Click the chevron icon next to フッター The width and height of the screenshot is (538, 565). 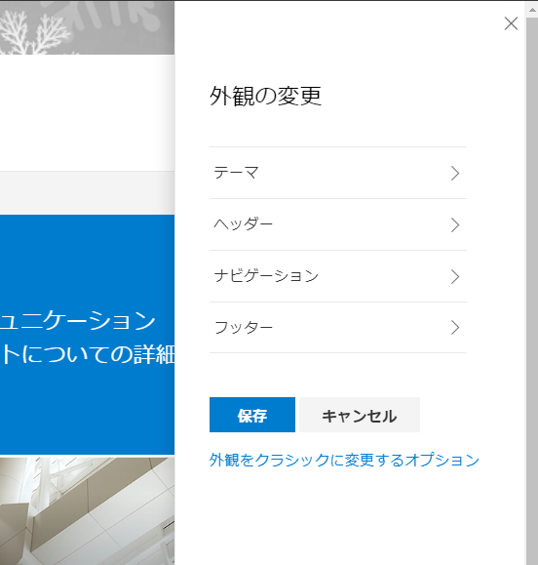pyautogui.click(x=455, y=328)
